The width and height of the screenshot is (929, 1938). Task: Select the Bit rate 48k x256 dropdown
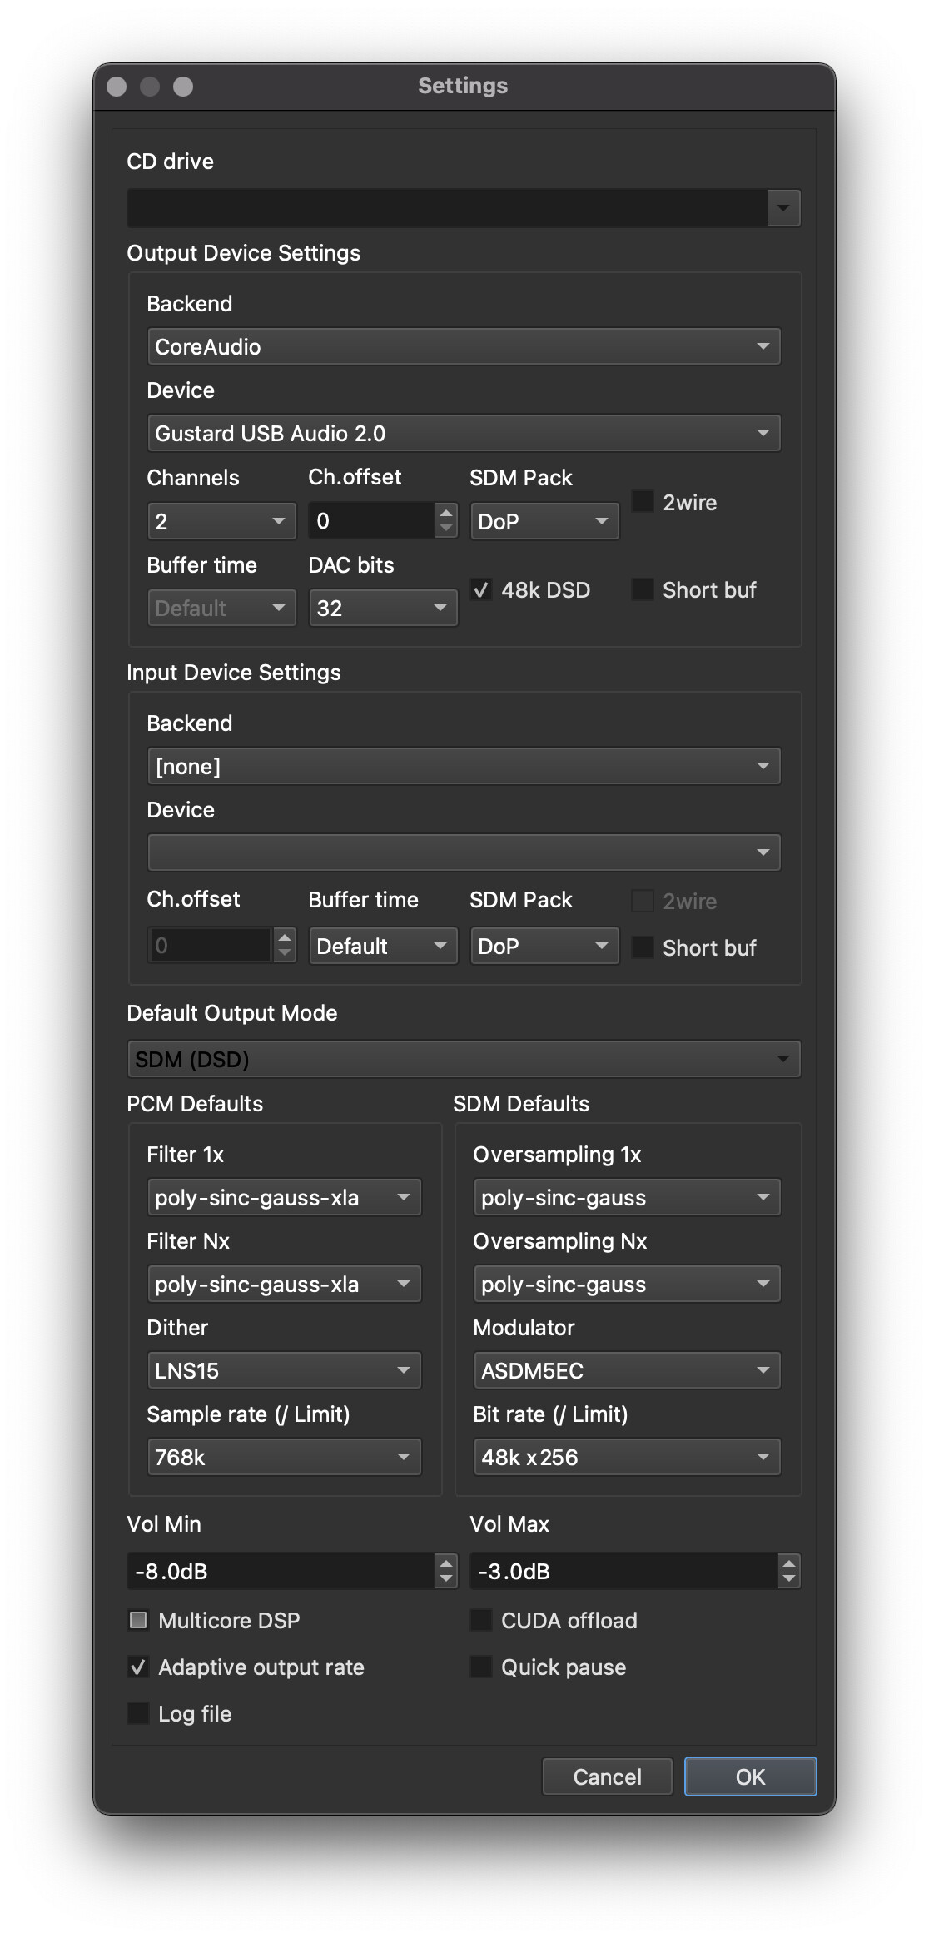[x=626, y=1457]
